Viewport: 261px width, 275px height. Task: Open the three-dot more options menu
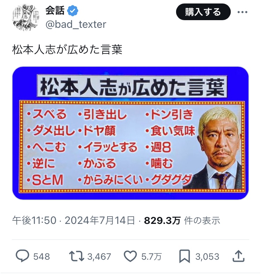point(243,12)
